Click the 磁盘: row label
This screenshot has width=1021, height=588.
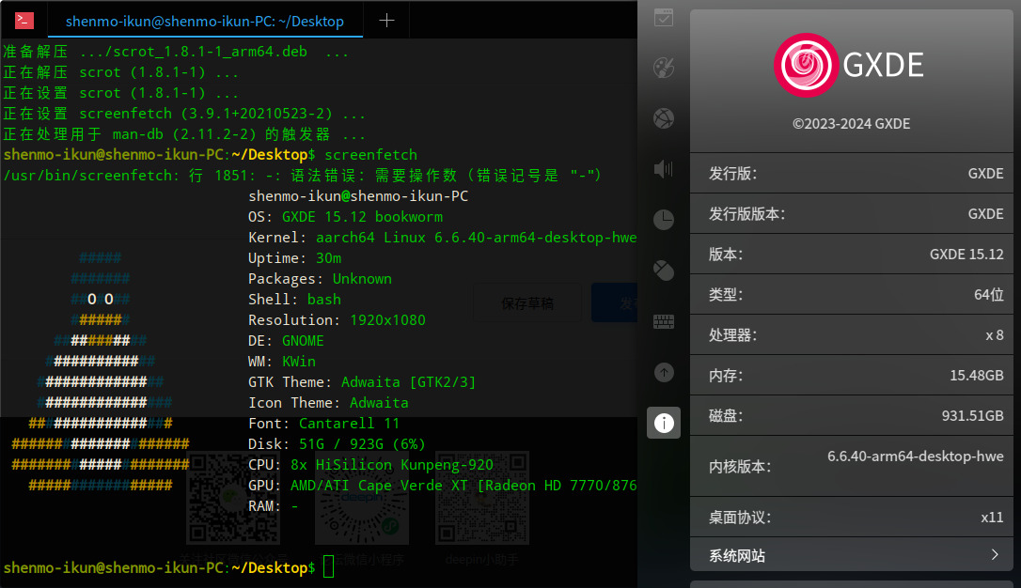coord(726,415)
